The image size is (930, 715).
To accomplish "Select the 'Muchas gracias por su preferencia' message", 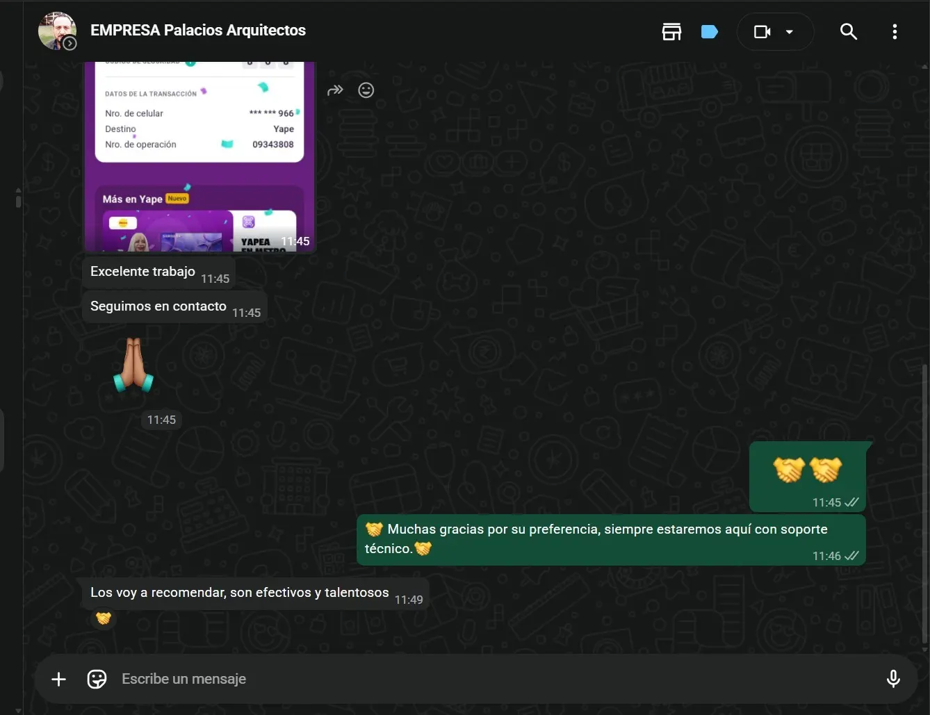I will click(x=612, y=539).
